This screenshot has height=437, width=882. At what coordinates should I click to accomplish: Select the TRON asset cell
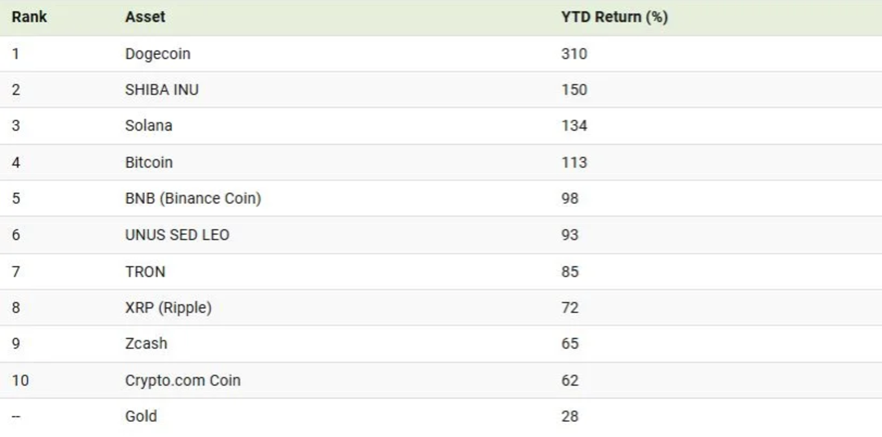[x=145, y=271]
